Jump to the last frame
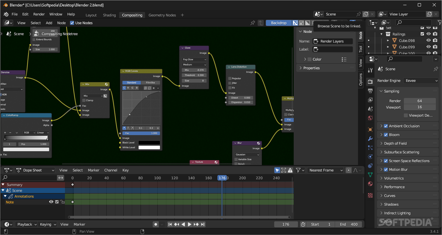The width and height of the screenshot is (442, 235). [203, 224]
